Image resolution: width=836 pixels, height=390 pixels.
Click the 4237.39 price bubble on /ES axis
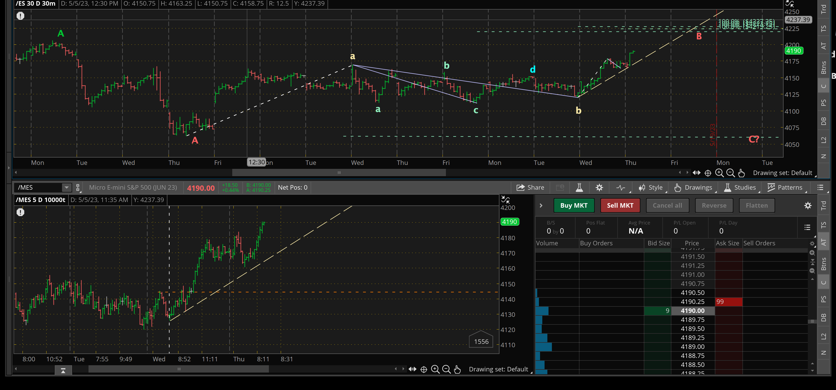[798, 20]
